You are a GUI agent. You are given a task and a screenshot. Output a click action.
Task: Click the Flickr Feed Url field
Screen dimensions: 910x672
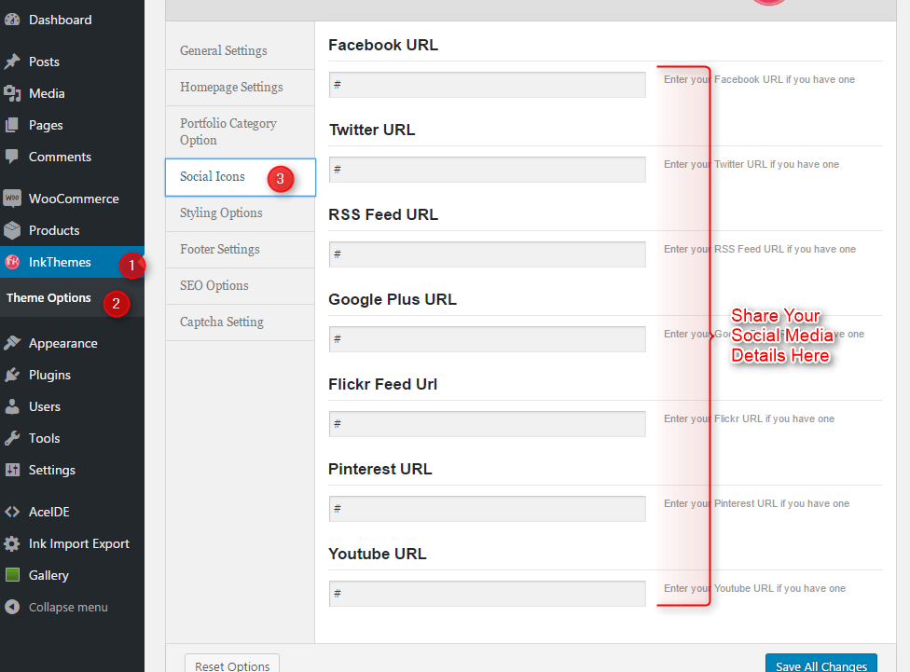point(487,424)
